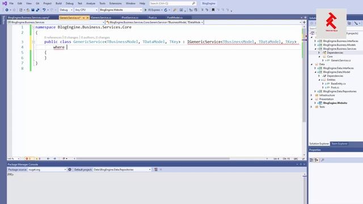Screen dimensions: 363x204
Task: Switch to the Solution Explorer tab
Action: [319, 143]
